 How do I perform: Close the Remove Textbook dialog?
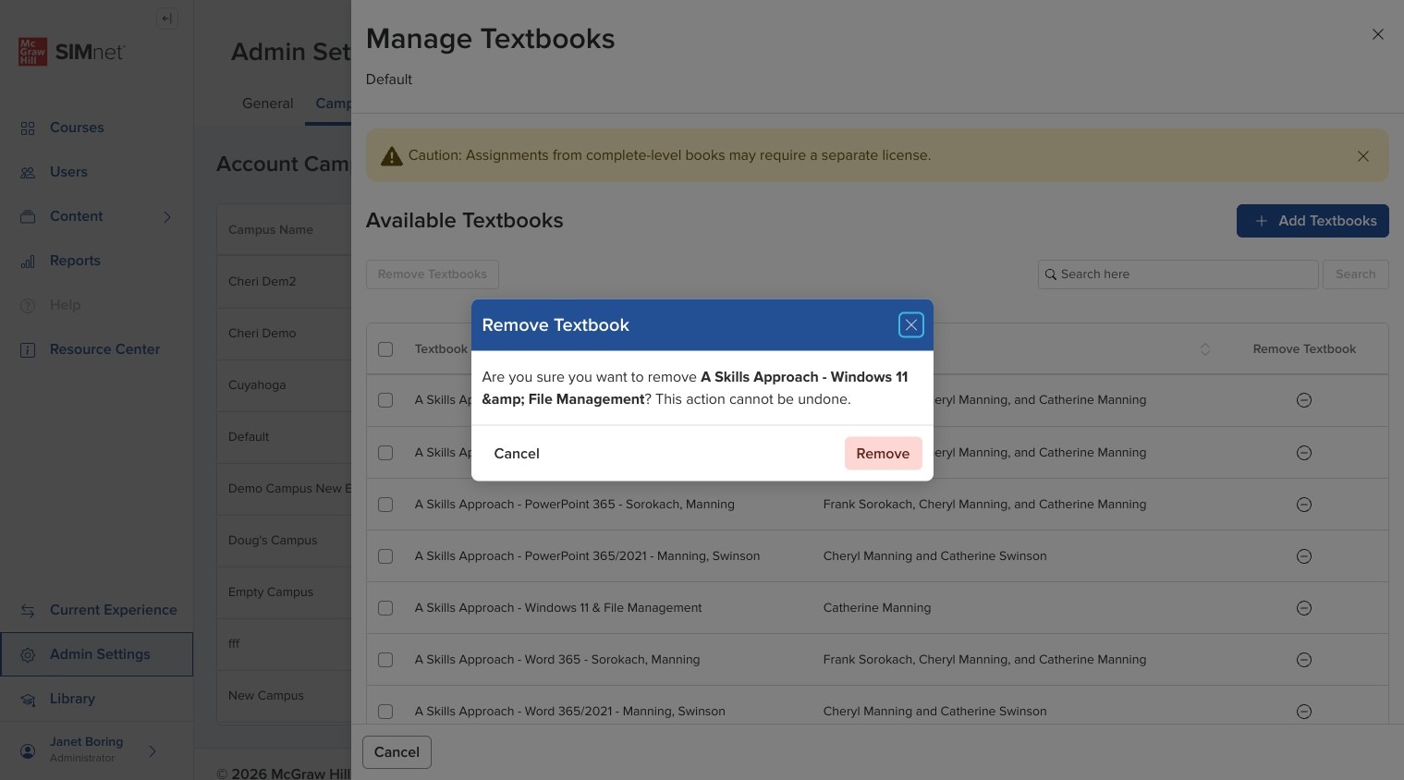pyautogui.click(x=910, y=325)
